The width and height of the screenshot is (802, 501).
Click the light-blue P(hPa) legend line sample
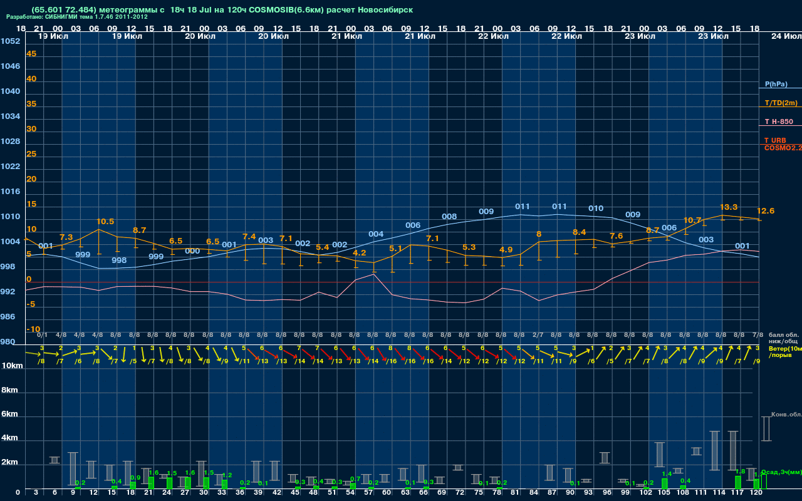click(x=779, y=88)
